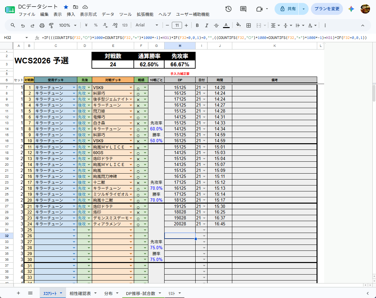Image resolution: width=376 pixels, height=298 pixels.
Task: Show the all sheets list
Action: click(x=30, y=293)
